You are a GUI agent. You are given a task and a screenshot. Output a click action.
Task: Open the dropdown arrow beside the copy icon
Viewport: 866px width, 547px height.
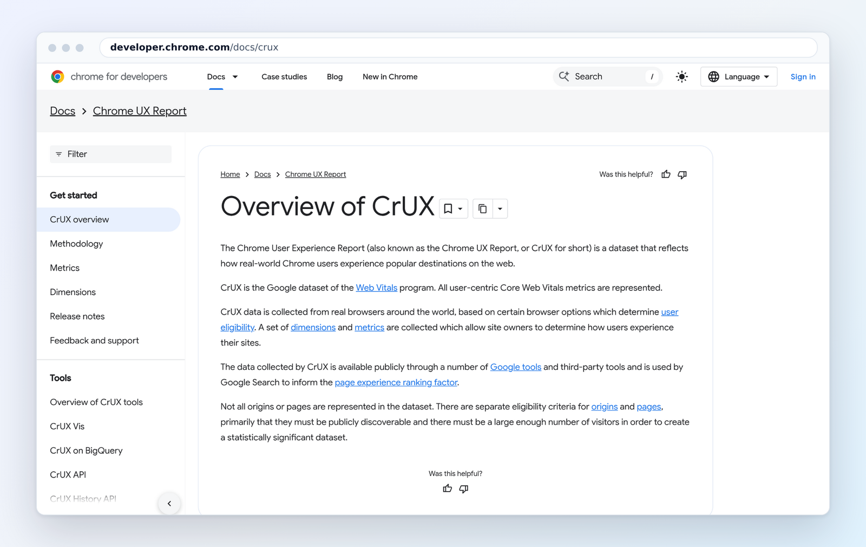tap(500, 209)
